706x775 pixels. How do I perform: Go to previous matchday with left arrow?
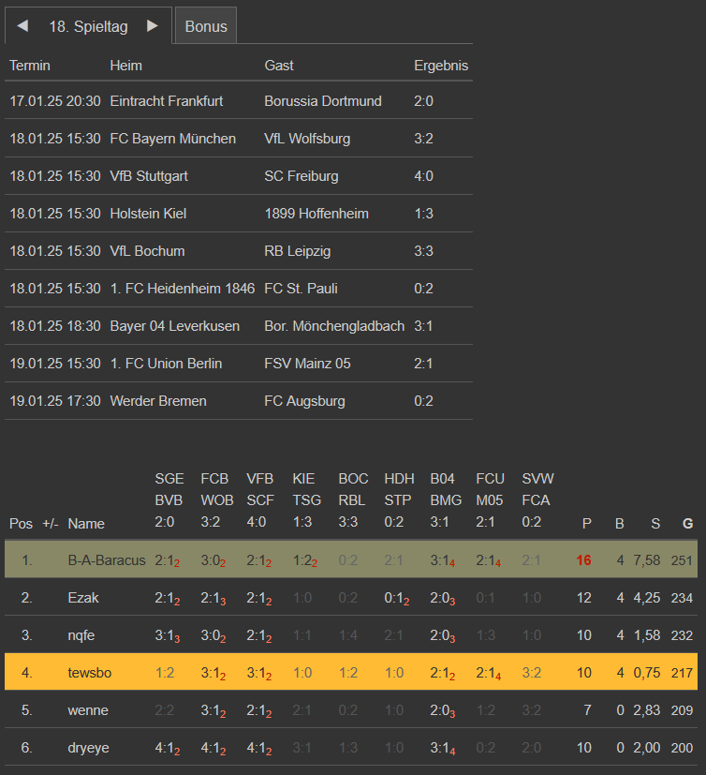click(22, 26)
